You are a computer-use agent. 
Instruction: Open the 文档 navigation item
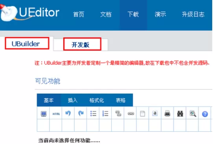pyautogui.click(x=106, y=14)
